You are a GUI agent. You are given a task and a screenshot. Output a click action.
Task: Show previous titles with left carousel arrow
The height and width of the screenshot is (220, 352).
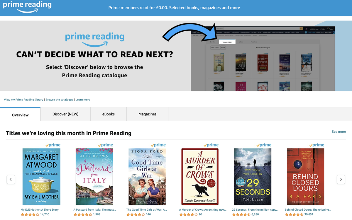coord(11,179)
